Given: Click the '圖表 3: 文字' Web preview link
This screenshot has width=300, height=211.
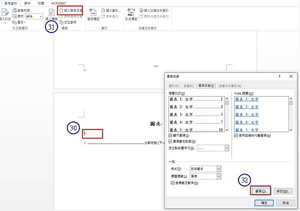Looking at the screenshot, I should tap(247, 114).
